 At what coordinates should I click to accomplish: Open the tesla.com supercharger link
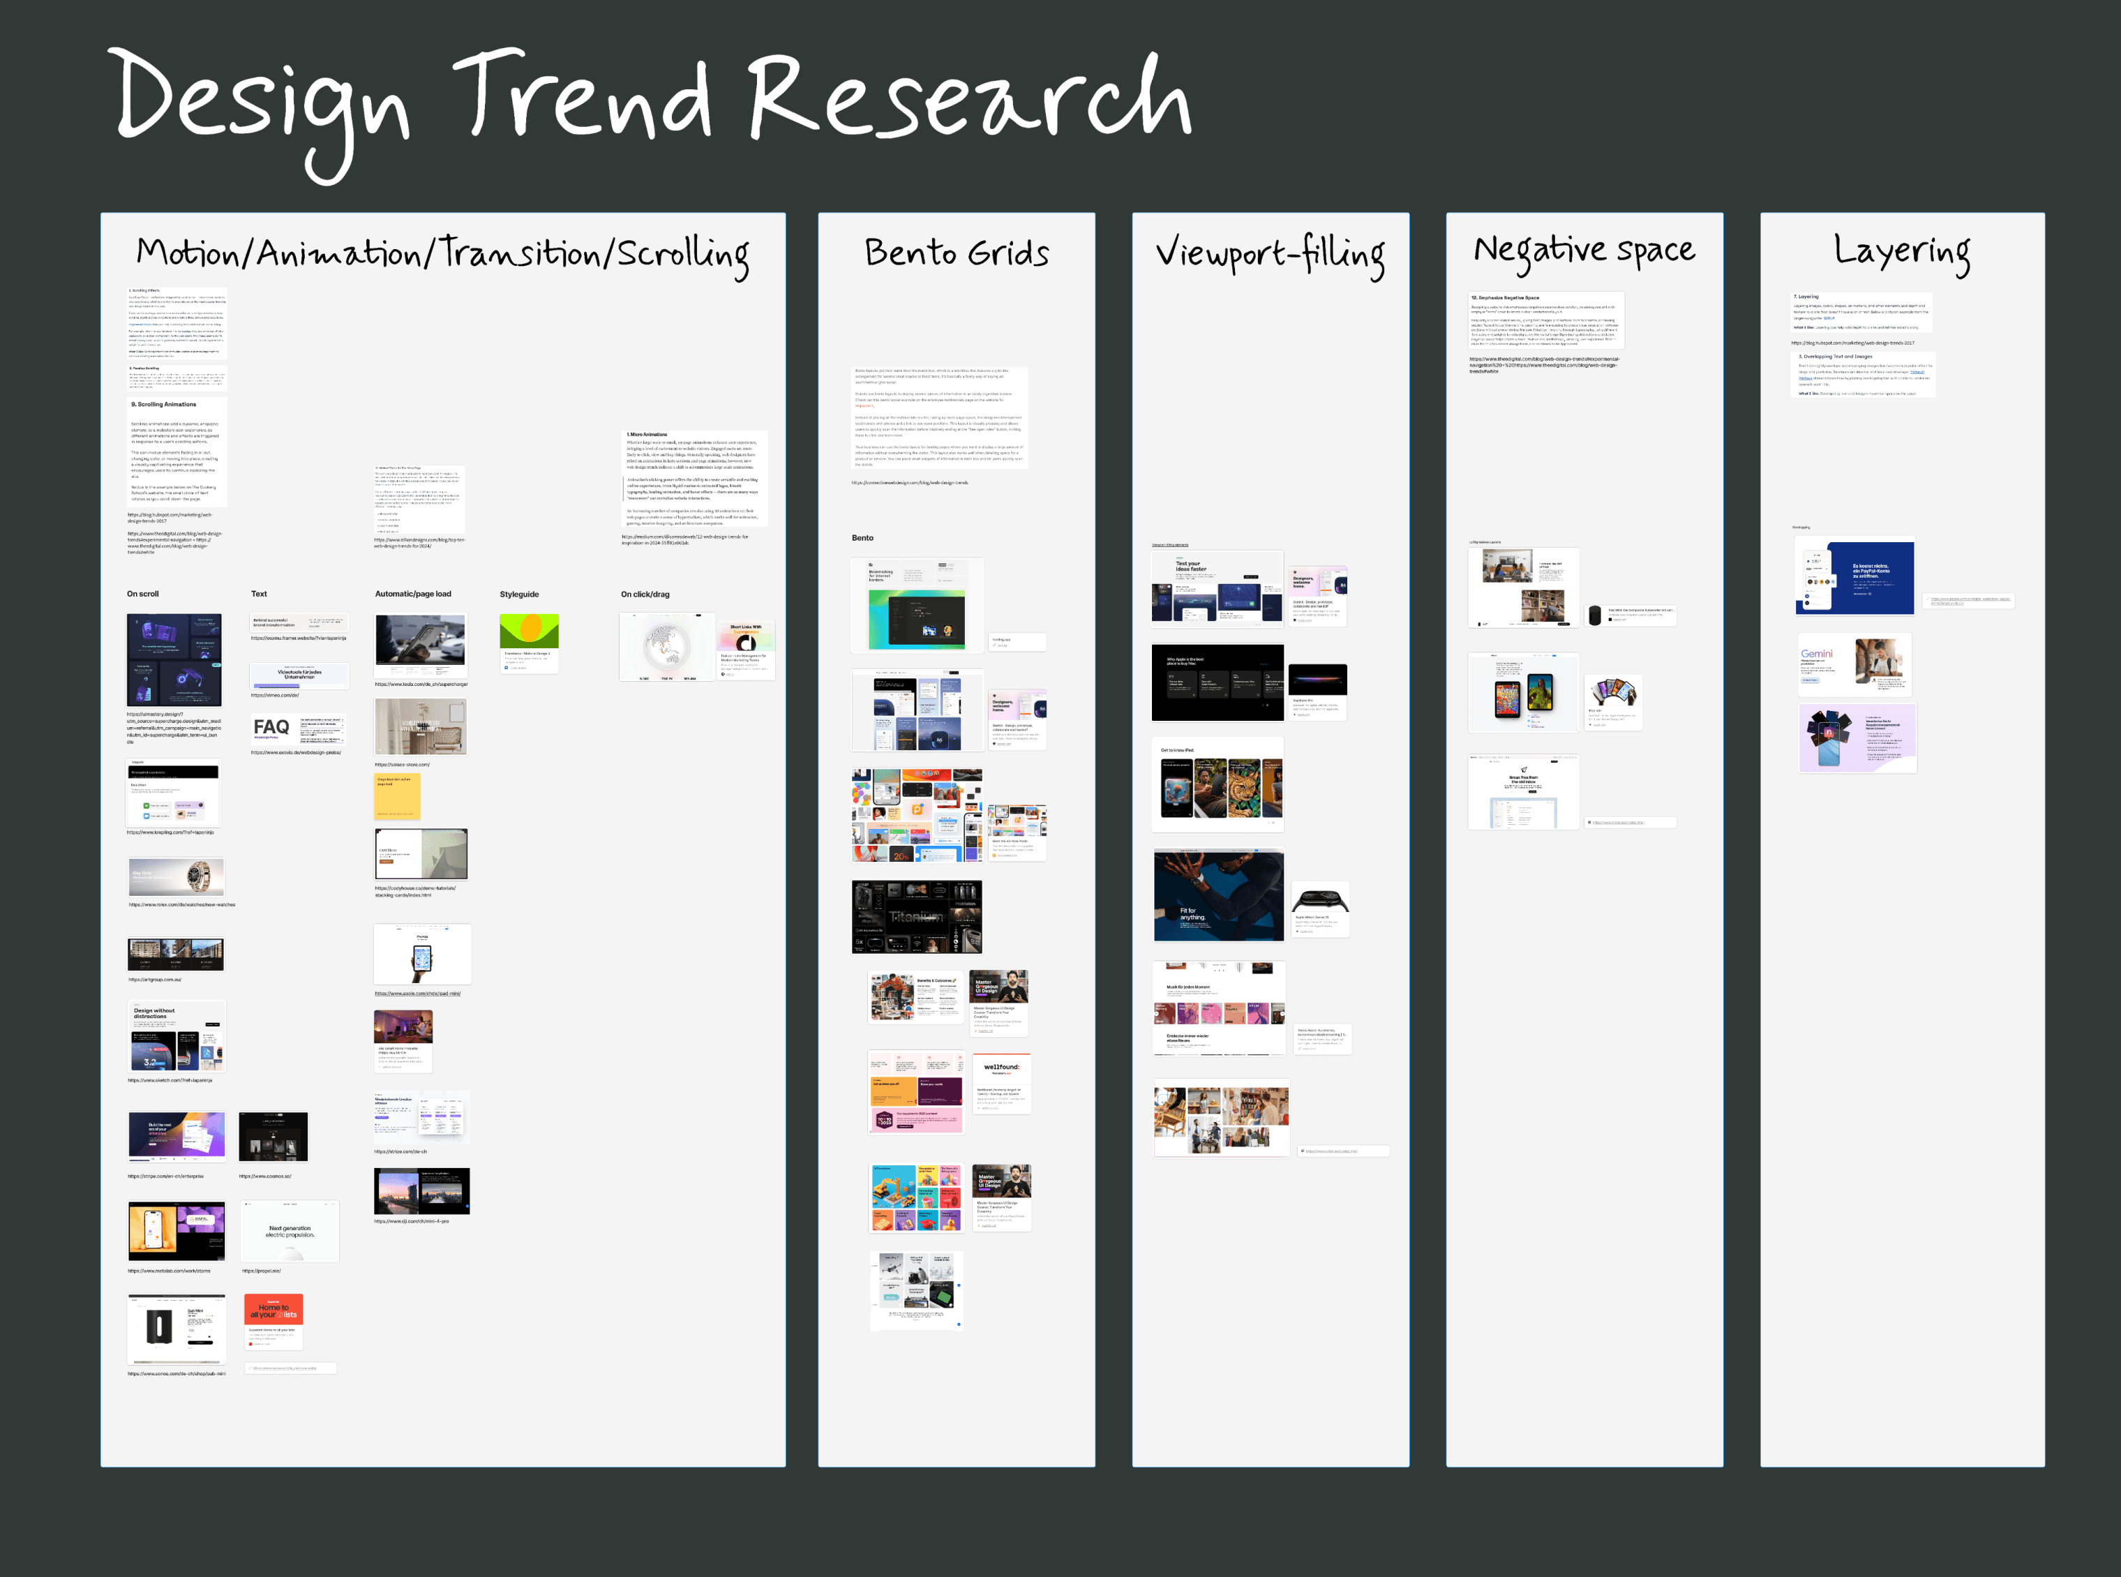(421, 685)
